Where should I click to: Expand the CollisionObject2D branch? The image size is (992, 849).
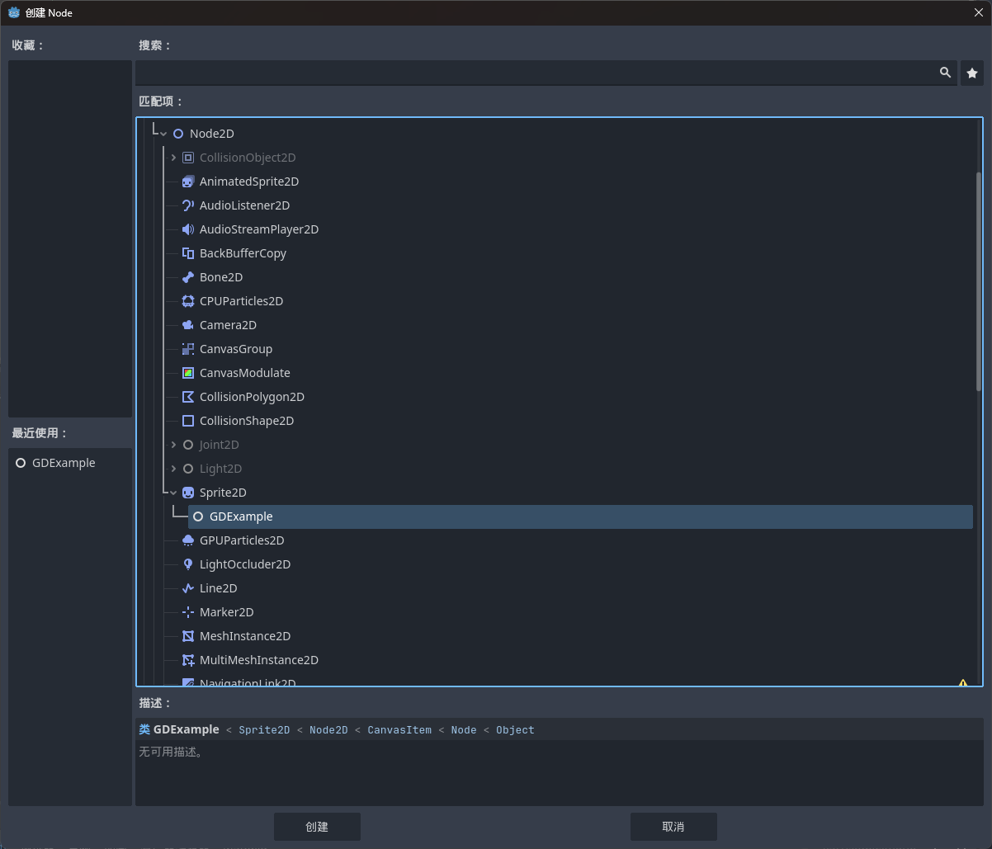coord(173,158)
